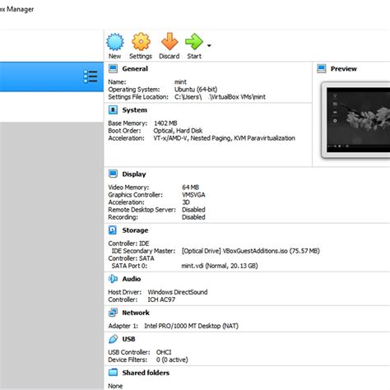Viewport: 390px width, 390px height.
Task: Click 'mint.vdi (Normal, 20.13 GB)' entry
Action: pyautogui.click(x=220, y=266)
